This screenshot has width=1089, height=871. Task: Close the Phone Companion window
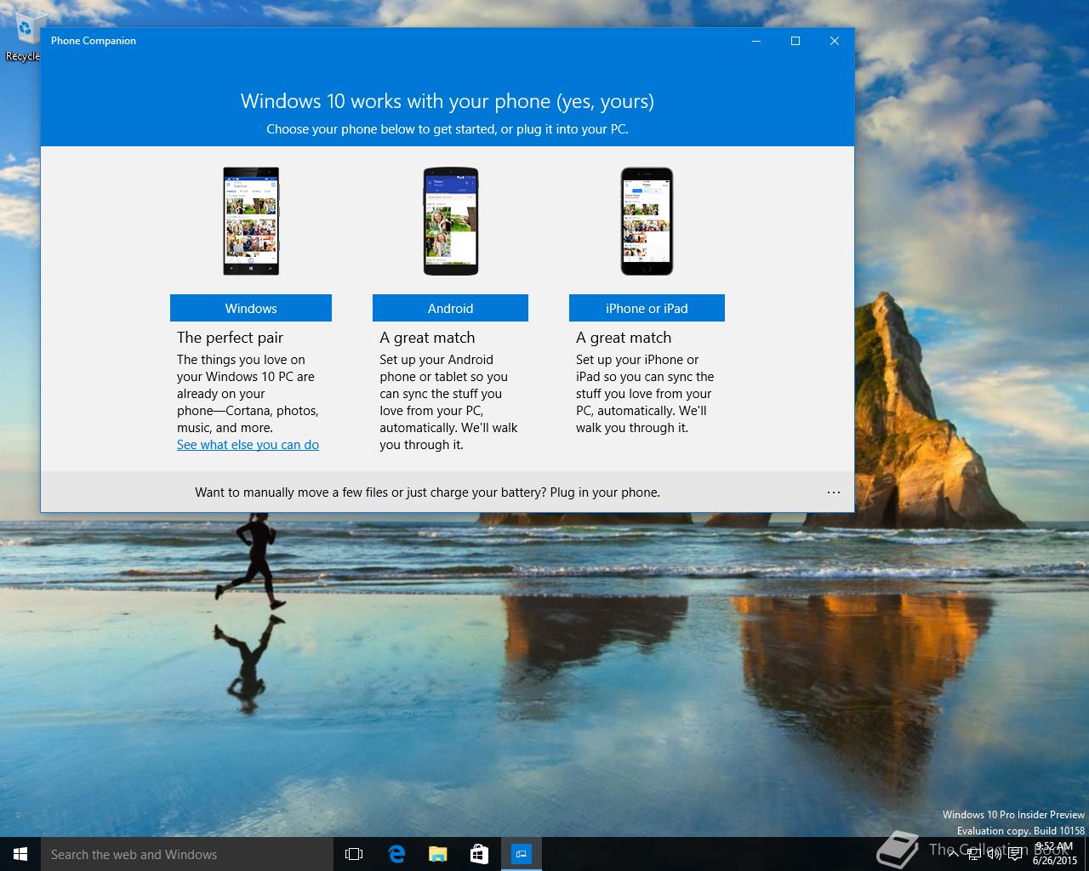835,41
